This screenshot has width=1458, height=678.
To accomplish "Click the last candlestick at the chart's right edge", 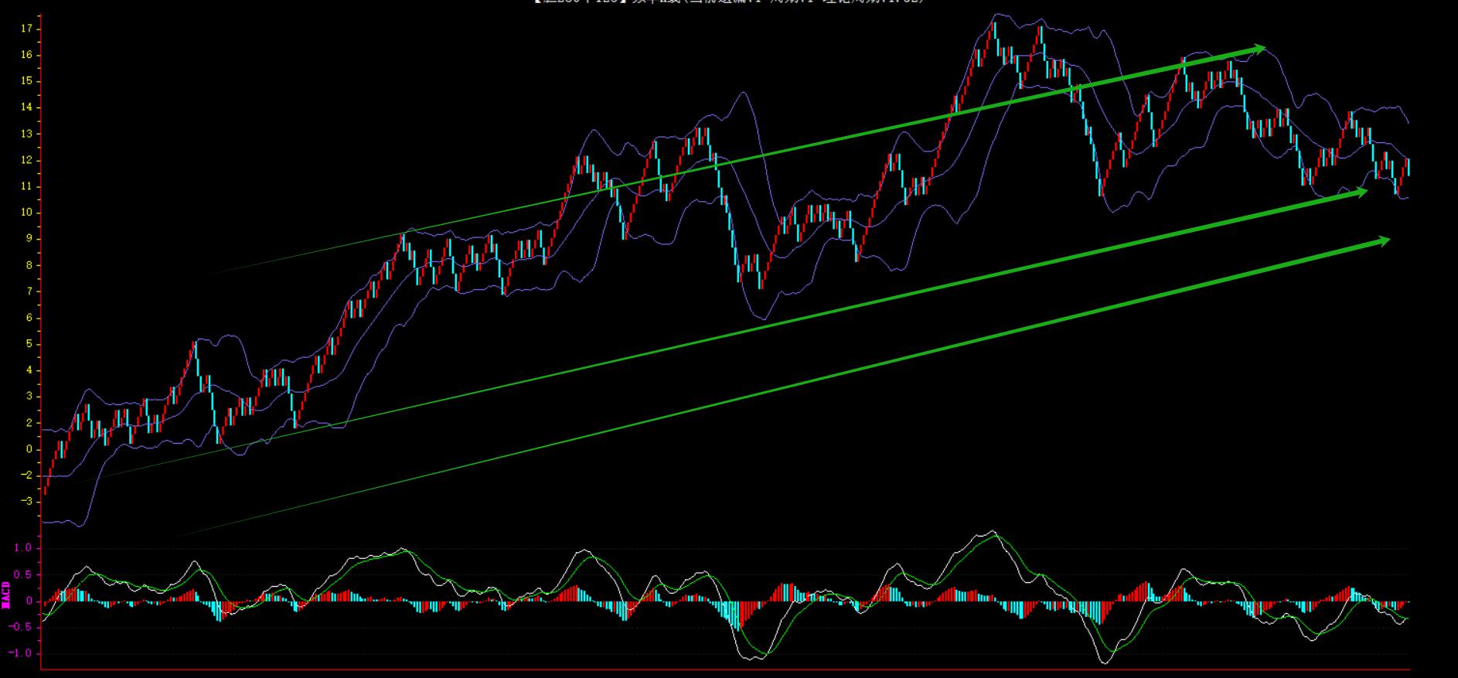I will tap(1408, 167).
